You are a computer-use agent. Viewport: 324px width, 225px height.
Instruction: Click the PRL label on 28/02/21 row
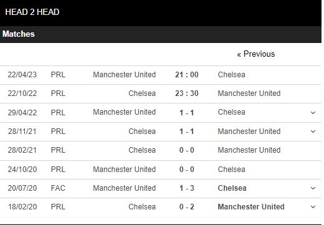[x=58, y=150]
